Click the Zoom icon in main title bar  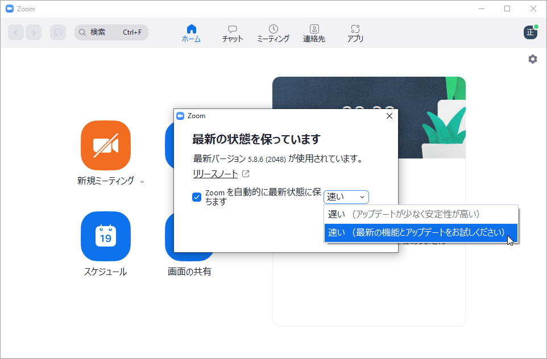pyautogui.click(x=10, y=9)
